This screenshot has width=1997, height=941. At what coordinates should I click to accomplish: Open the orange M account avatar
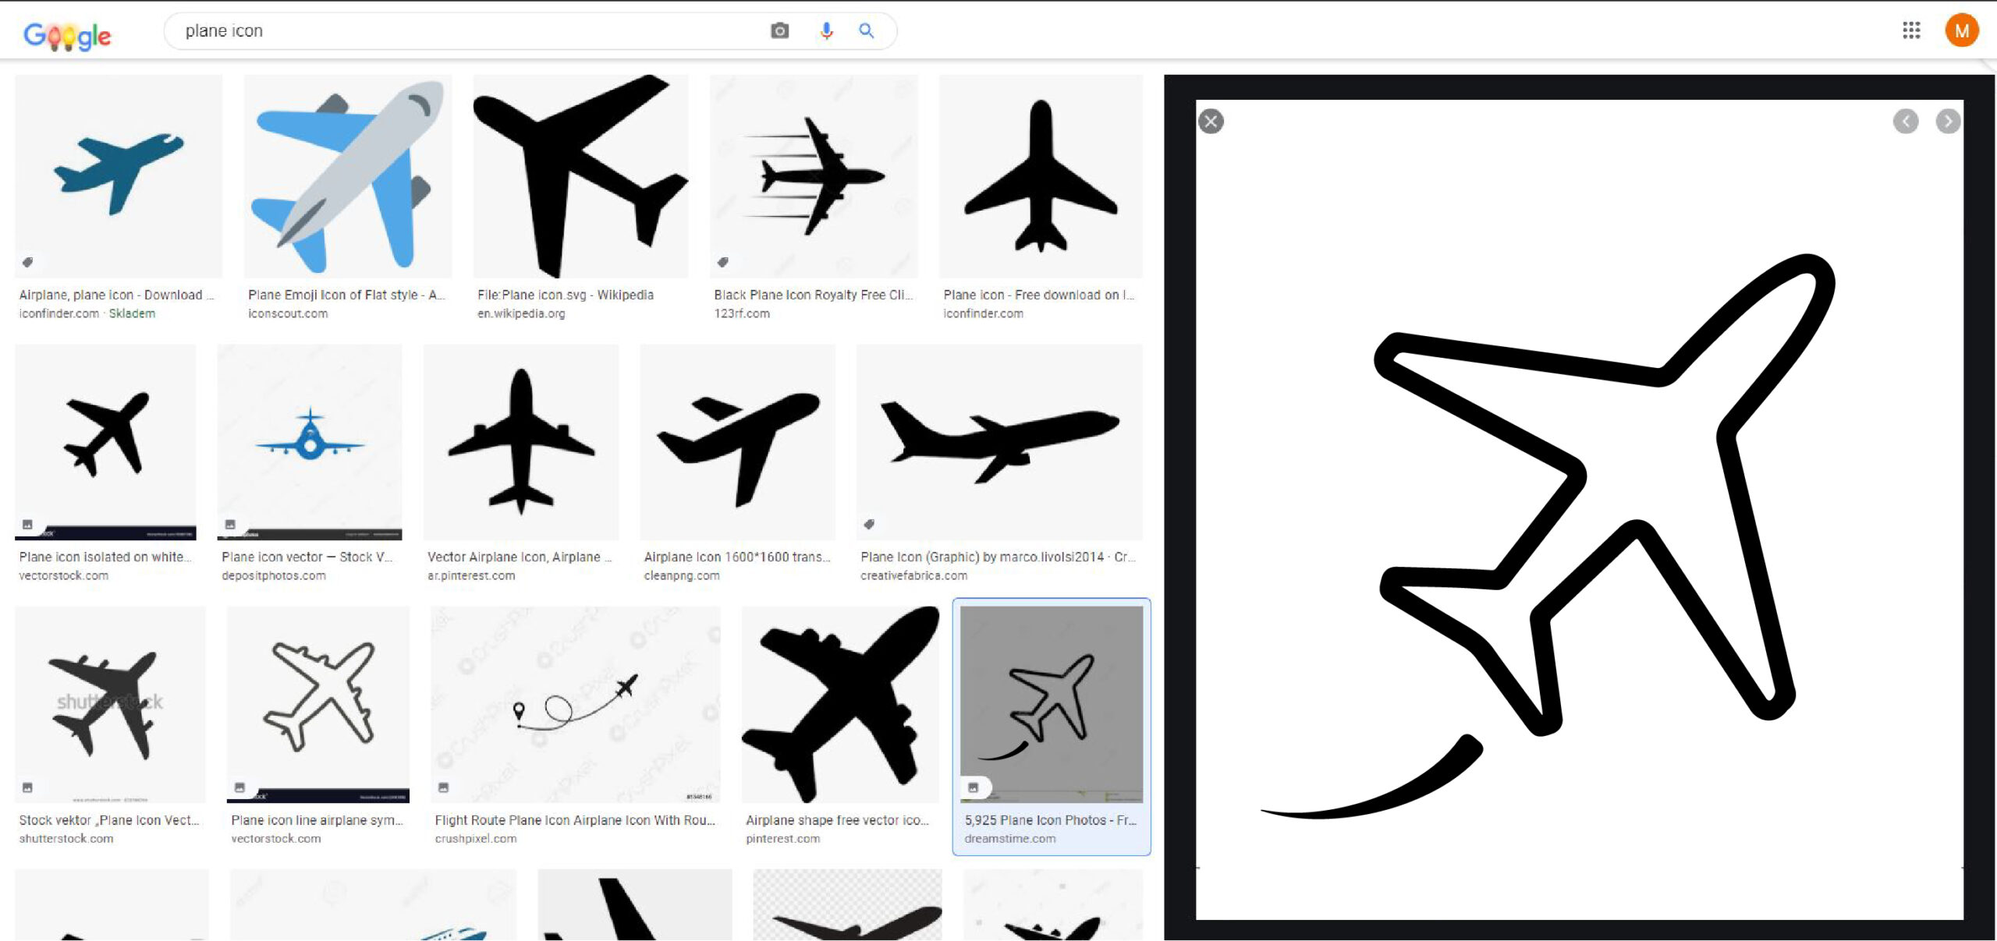pos(1961,30)
